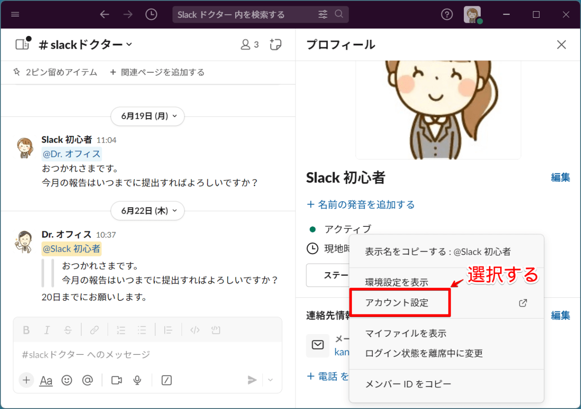Click the Slack 初心者 sender name
581x409 pixels.
67,140
